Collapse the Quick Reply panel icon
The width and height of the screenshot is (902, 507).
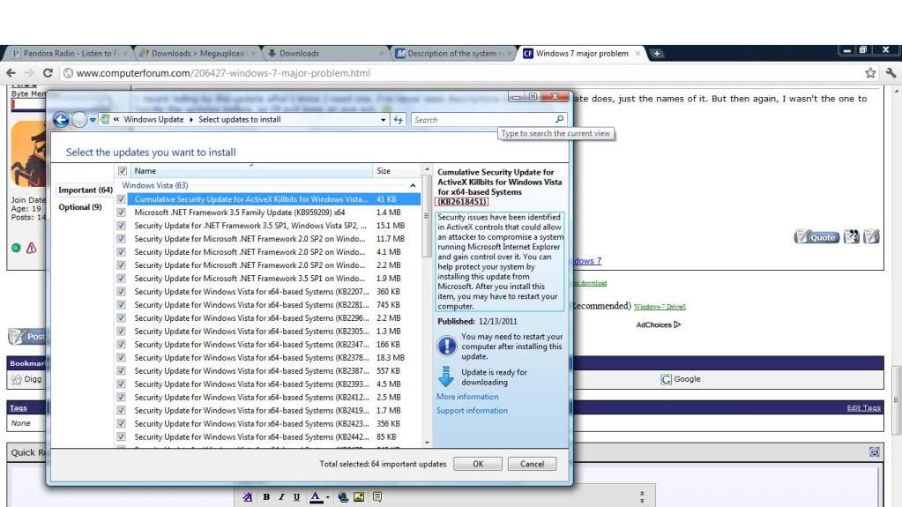click(x=875, y=452)
